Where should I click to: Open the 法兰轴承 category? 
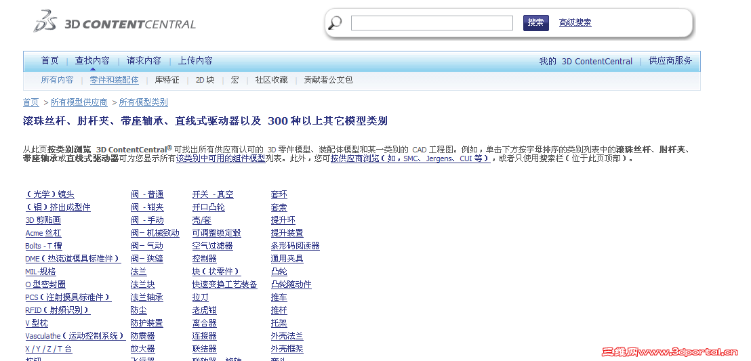pos(147,297)
